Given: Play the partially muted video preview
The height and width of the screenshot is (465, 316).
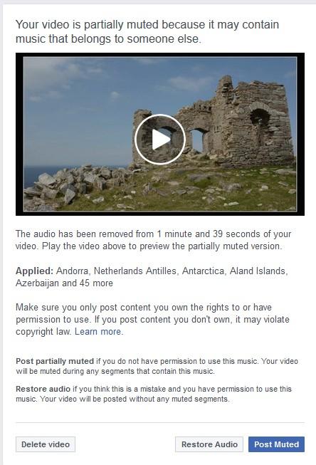Looking at the screenshot, I should coord(160,139).
